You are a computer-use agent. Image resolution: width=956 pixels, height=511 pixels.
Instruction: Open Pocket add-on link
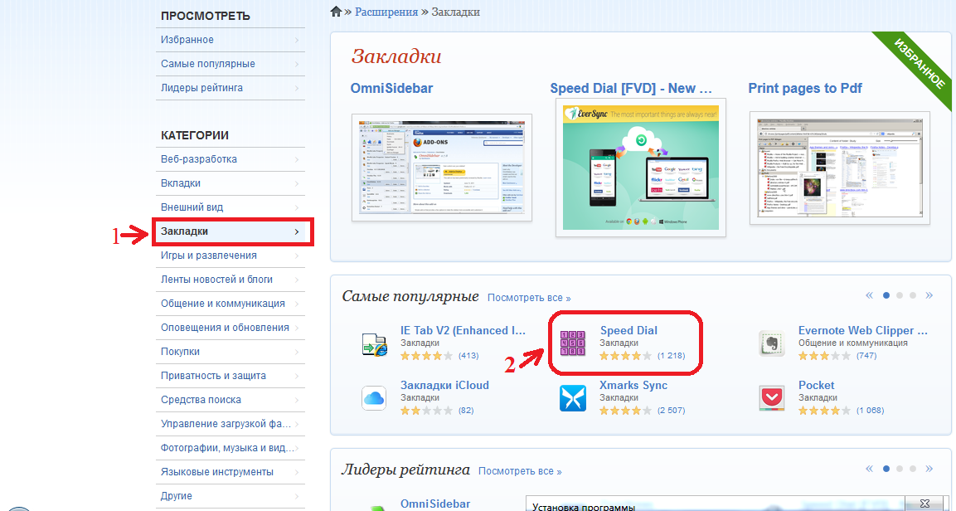817,386
